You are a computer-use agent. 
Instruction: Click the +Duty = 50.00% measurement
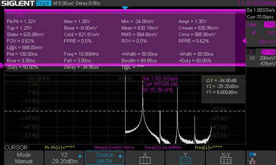tap(195, 60)
